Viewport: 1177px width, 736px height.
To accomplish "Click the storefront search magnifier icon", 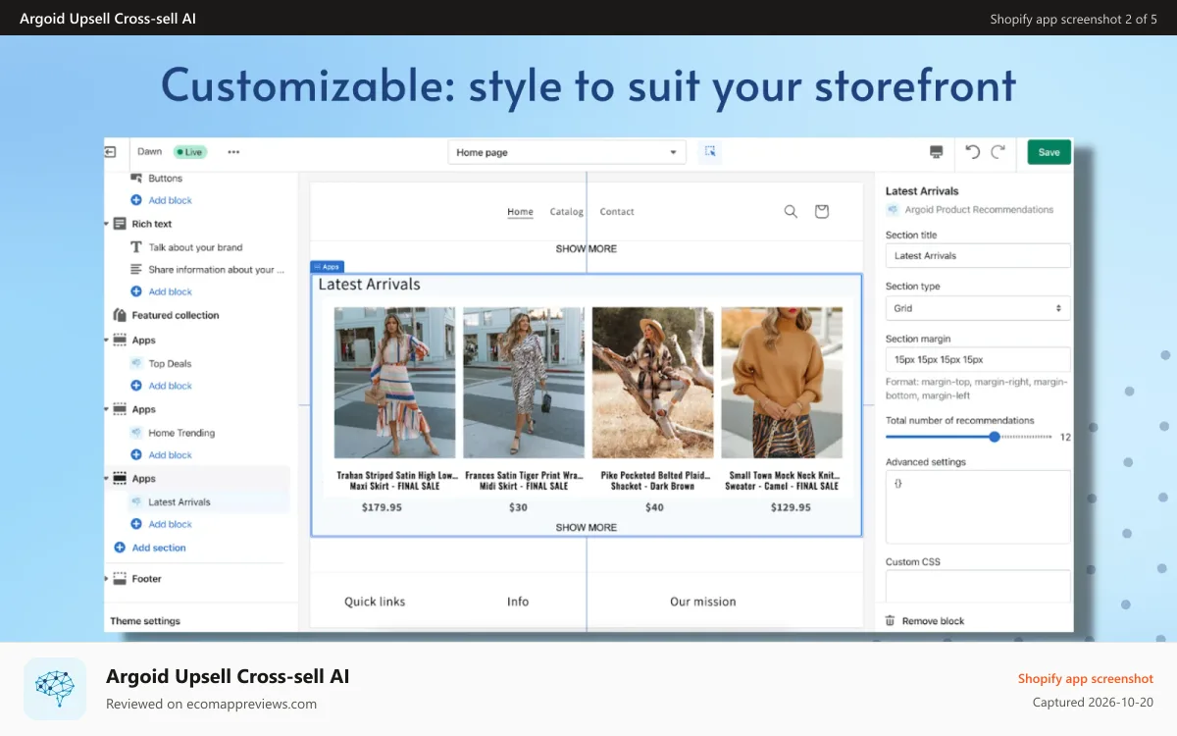I will 791,211.
